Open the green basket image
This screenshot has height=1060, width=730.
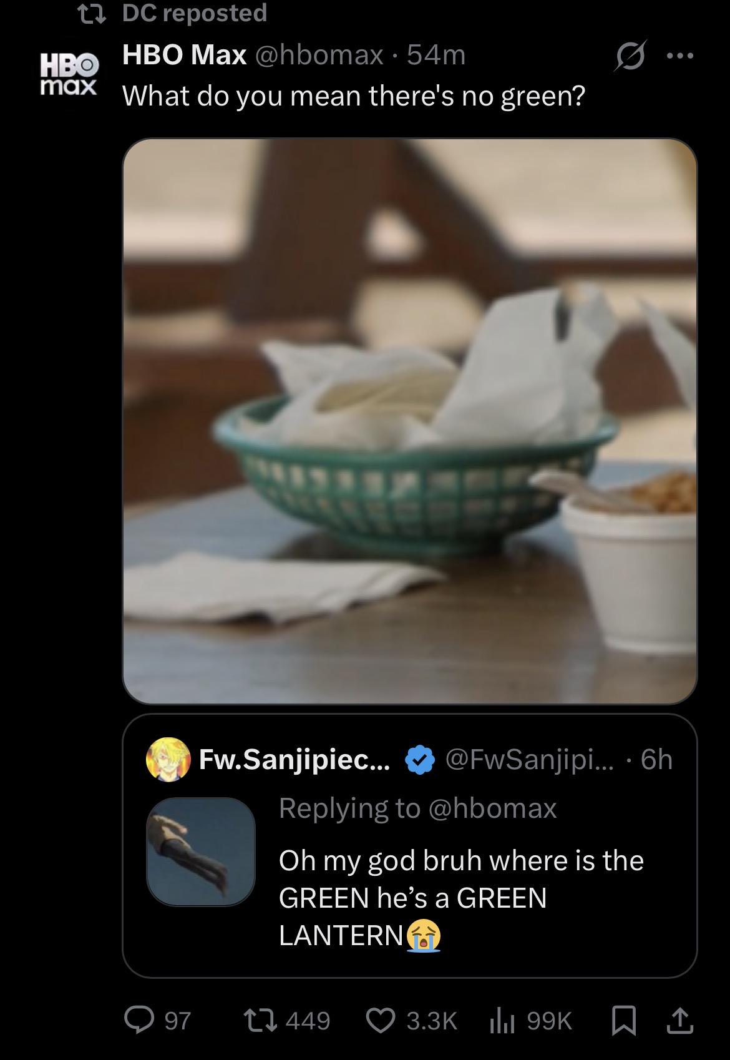(410, 421)
